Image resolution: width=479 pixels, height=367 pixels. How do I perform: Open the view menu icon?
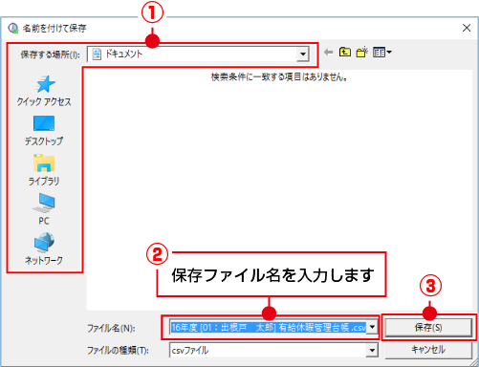coord(382,52)
